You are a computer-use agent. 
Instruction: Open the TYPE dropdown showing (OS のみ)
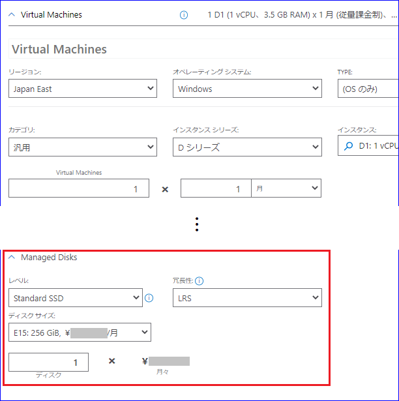[368, 89]
